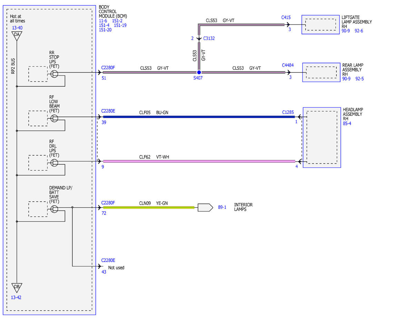The height and width of the screenshot is (320, 414).
Task: Open the 151-19 page reference
Action: tap(120, 25)
